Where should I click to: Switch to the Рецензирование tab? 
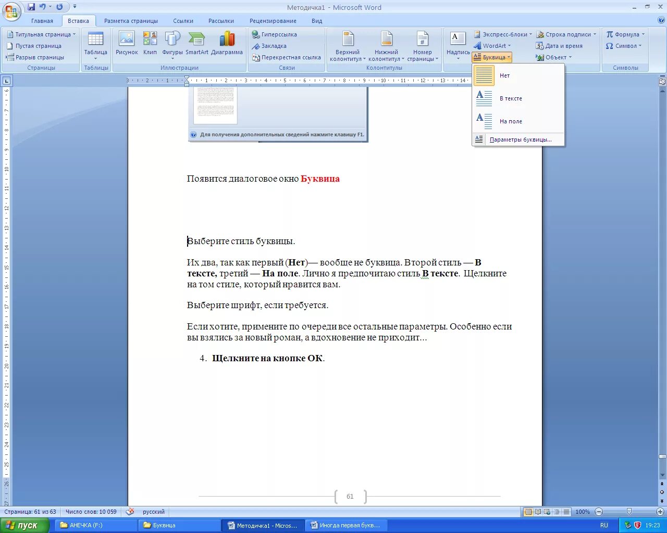(x=273, y=21)
